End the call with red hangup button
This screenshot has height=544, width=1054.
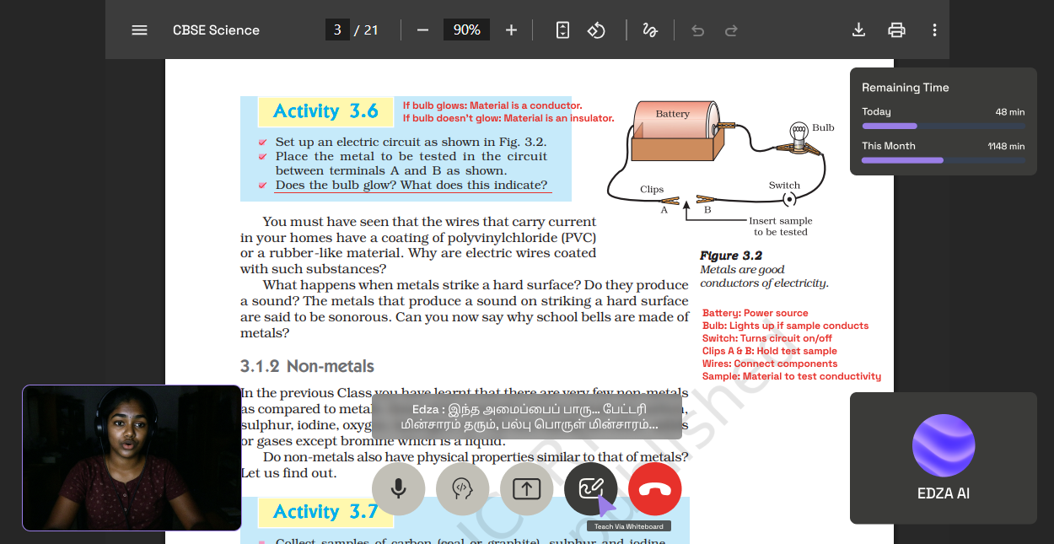pos(654,489)
